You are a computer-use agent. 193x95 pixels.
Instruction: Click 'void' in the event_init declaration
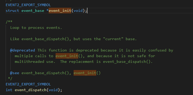click(78, 11)
